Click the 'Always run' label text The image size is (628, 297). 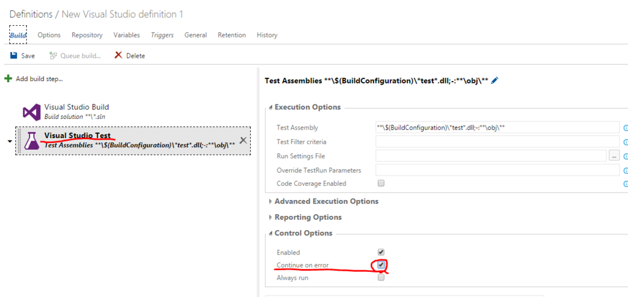[293, 277]
